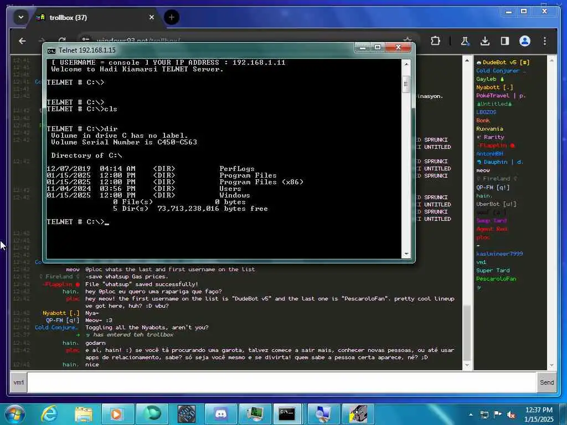Viewport: 567px width, 425px height.
Task: Toggle the browser side panel icon
Action: coord(505,41)
